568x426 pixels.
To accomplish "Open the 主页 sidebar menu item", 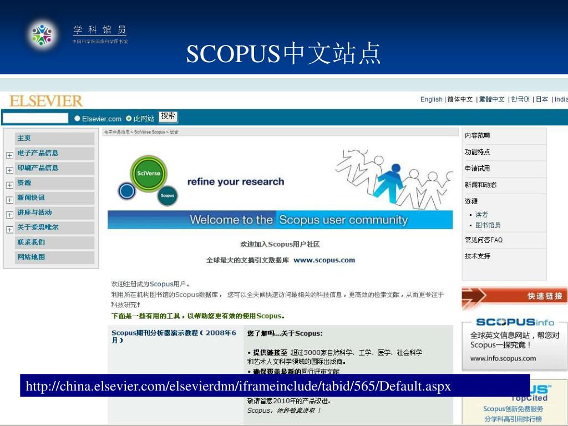I will pyautogui.click(x=55, y=138).
